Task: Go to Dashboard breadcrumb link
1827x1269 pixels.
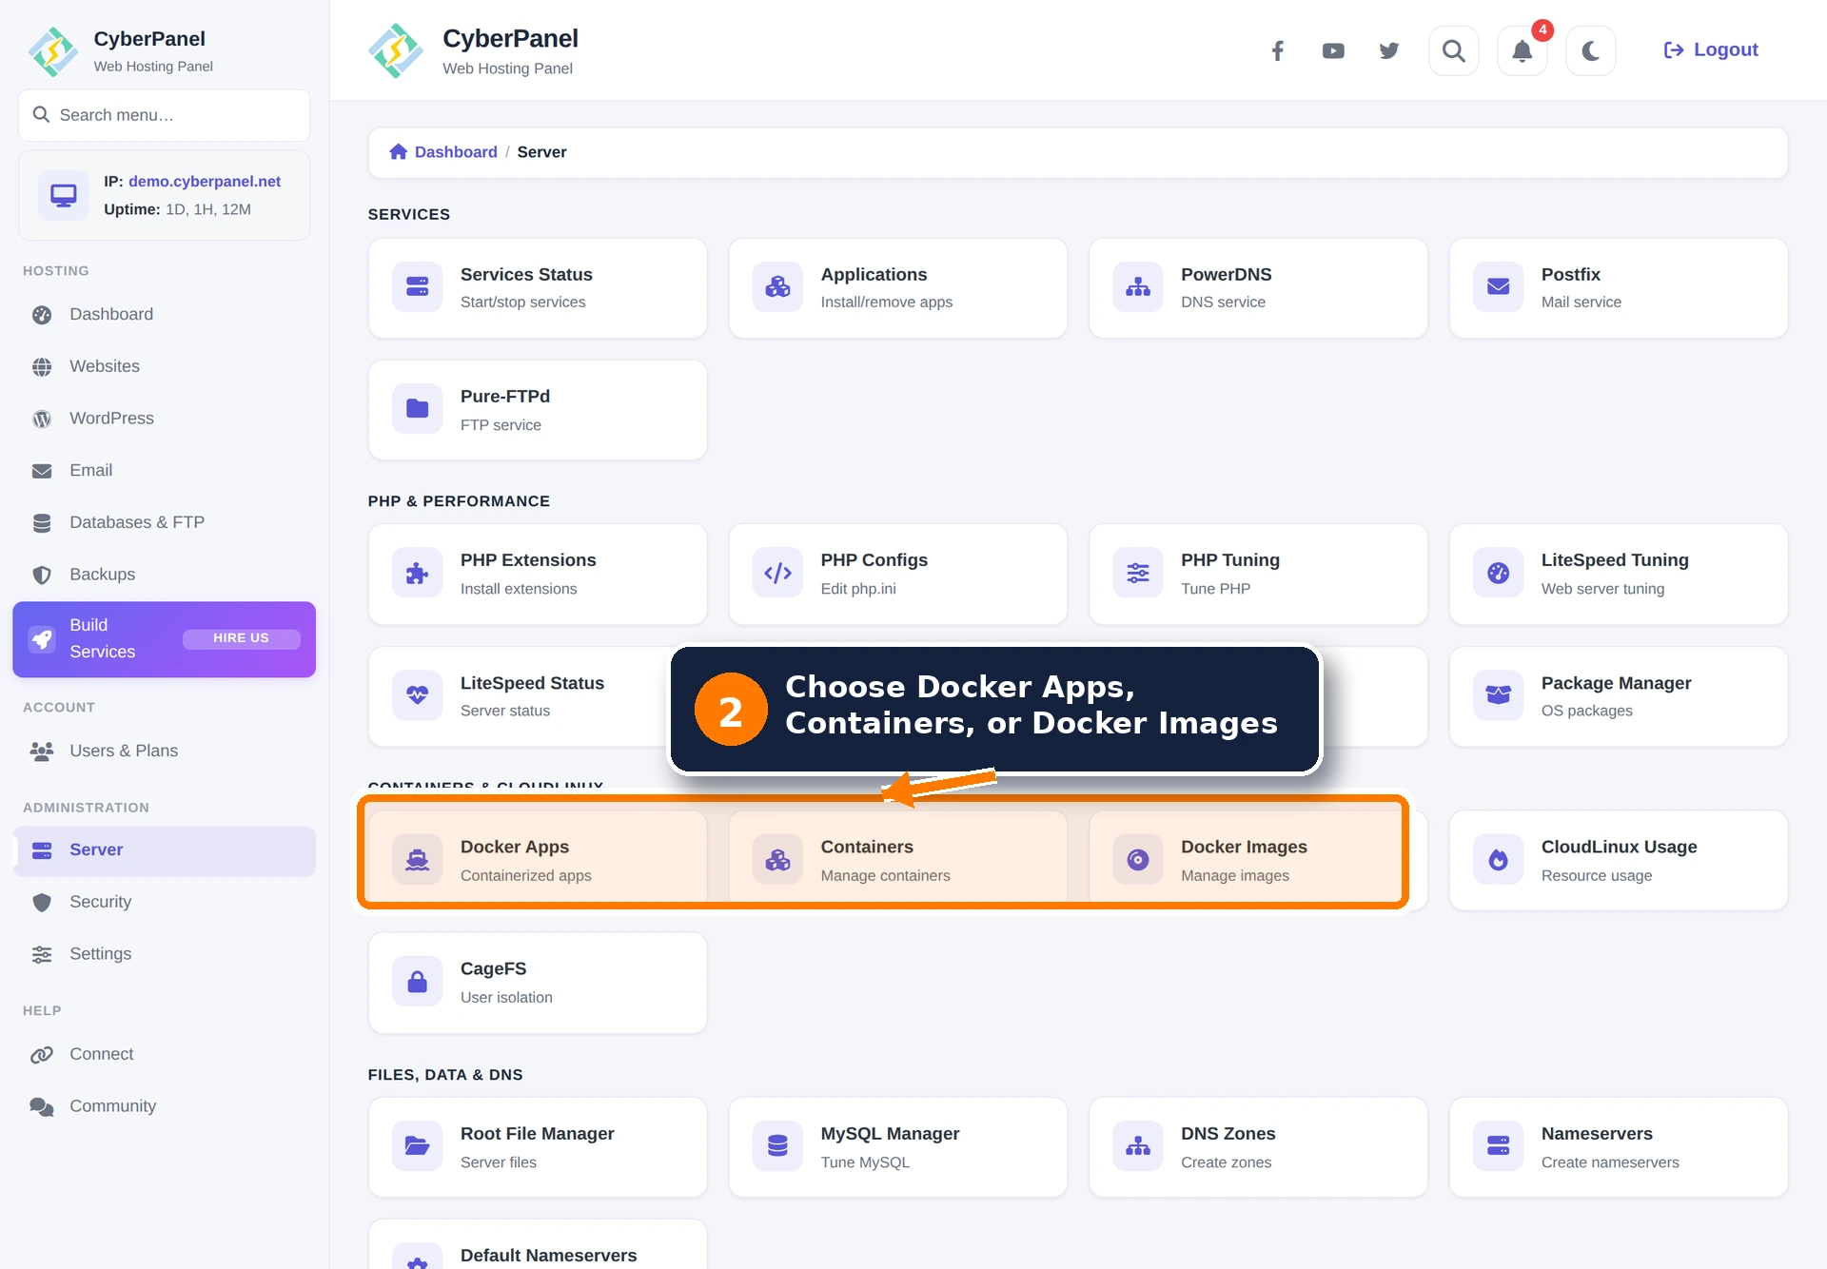Action: 443,152
